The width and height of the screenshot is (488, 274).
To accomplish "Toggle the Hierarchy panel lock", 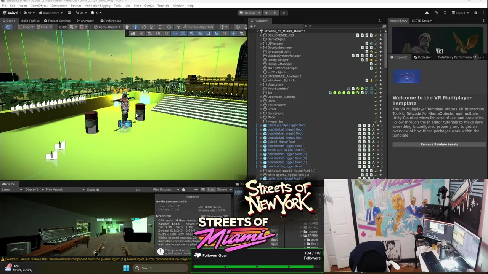I will [x=379, y=21].
